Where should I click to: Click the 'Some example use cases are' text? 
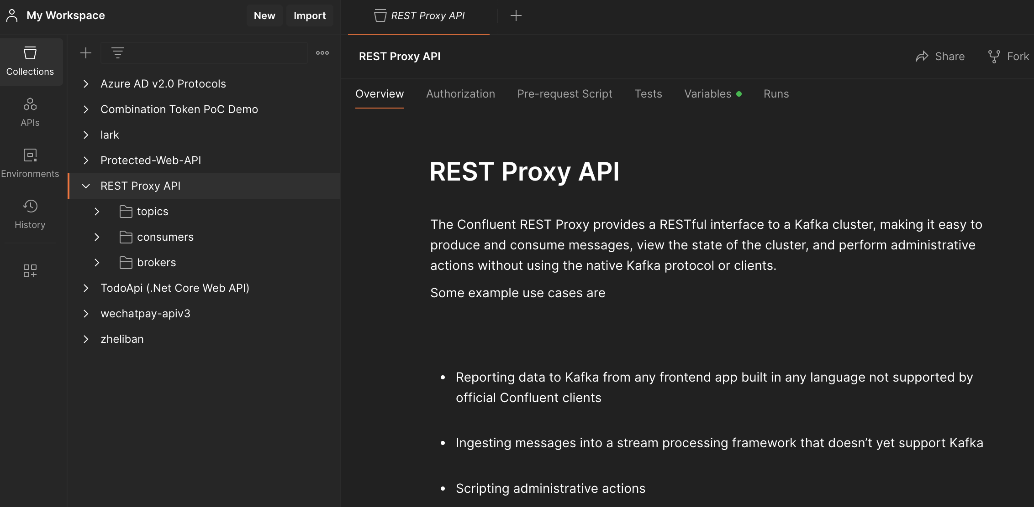tap(517, 293)
